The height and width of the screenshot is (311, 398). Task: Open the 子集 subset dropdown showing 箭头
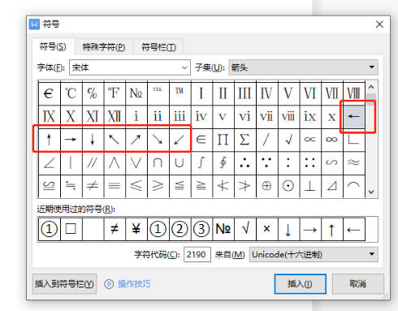303,67
